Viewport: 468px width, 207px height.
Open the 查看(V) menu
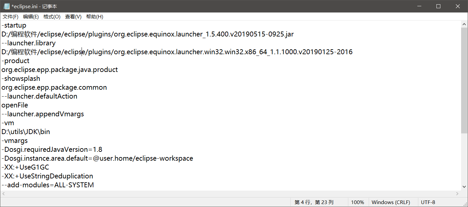[x=73, y=16]
